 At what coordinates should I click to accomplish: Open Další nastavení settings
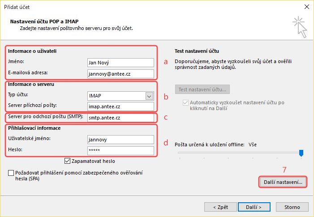283,182
